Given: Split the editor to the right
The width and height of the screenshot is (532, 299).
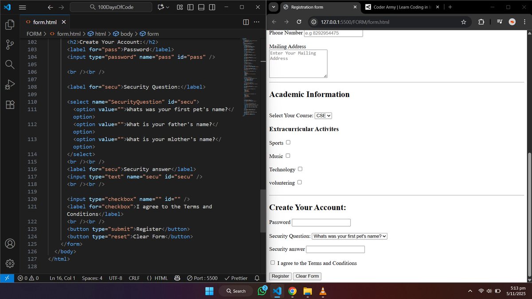Looking at the screenshot, I should (246, 22).
